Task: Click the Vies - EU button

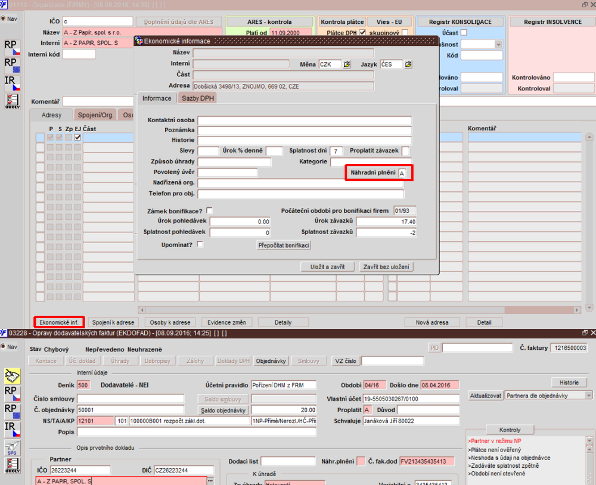Action: pyautogui.click(x=389, y=21)
